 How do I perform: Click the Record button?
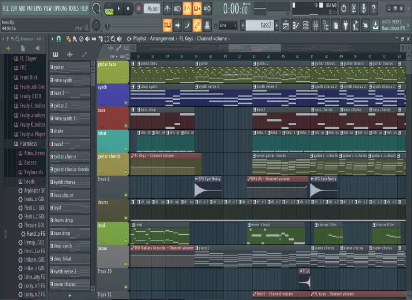(138, 9)
